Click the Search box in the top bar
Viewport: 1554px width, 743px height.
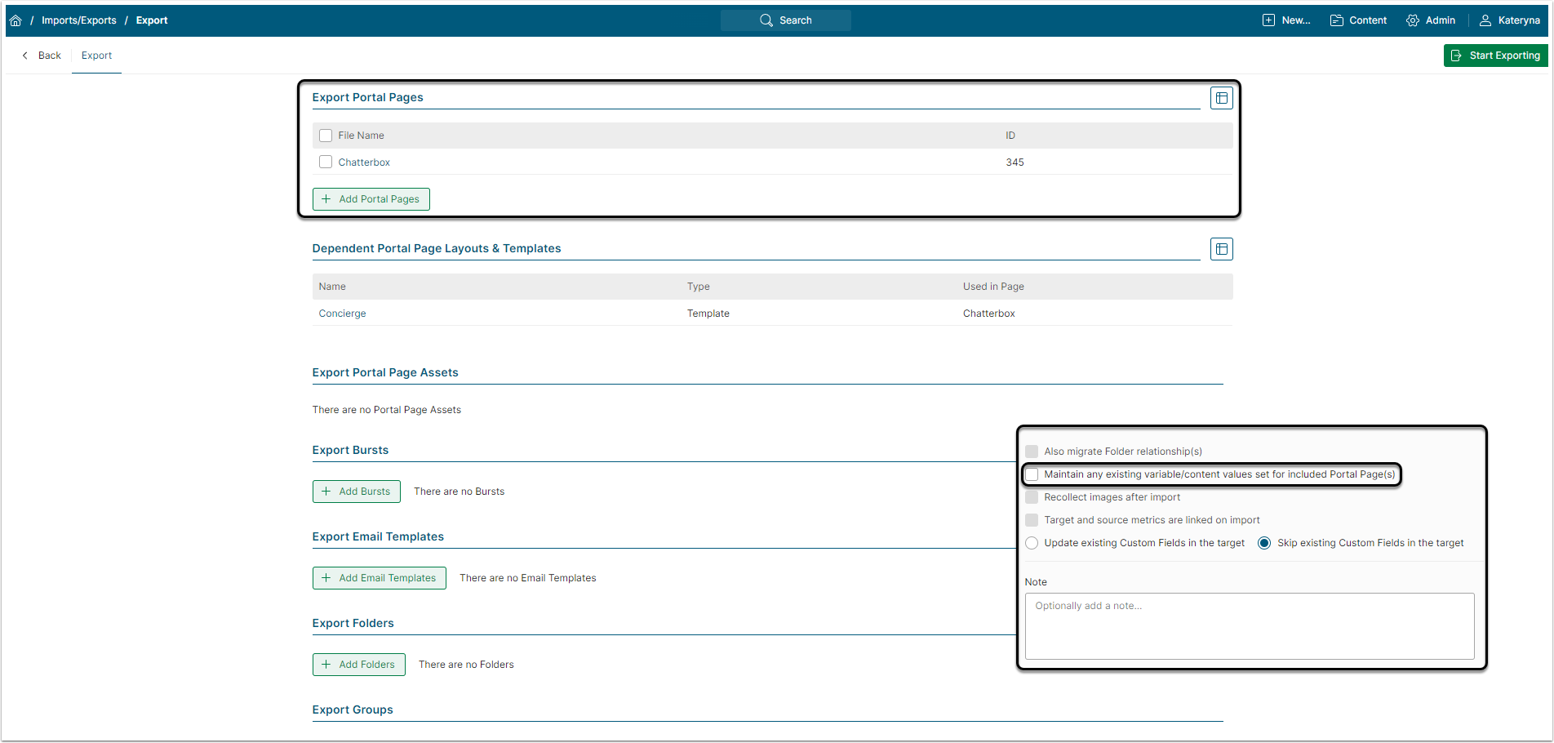coord(785,20)
